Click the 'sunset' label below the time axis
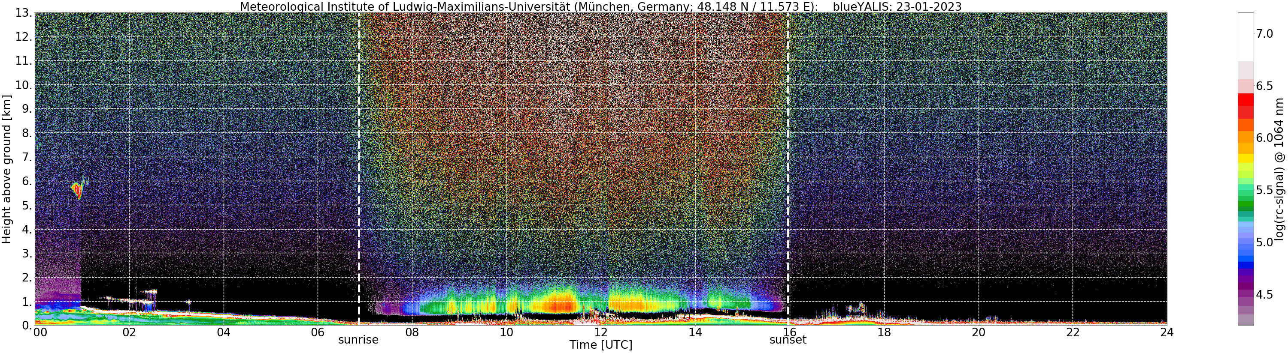1288x353 pixels. pyautogui.click(x=788, y=340)
